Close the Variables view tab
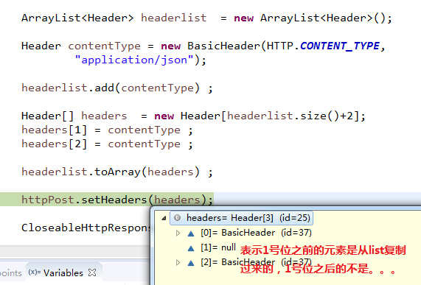Screen dimensions: 421x285 click(92, 272)
